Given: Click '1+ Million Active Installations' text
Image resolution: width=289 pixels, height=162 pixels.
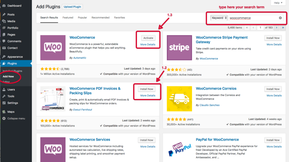Looking at the screenshot, I should click(58, 74).
